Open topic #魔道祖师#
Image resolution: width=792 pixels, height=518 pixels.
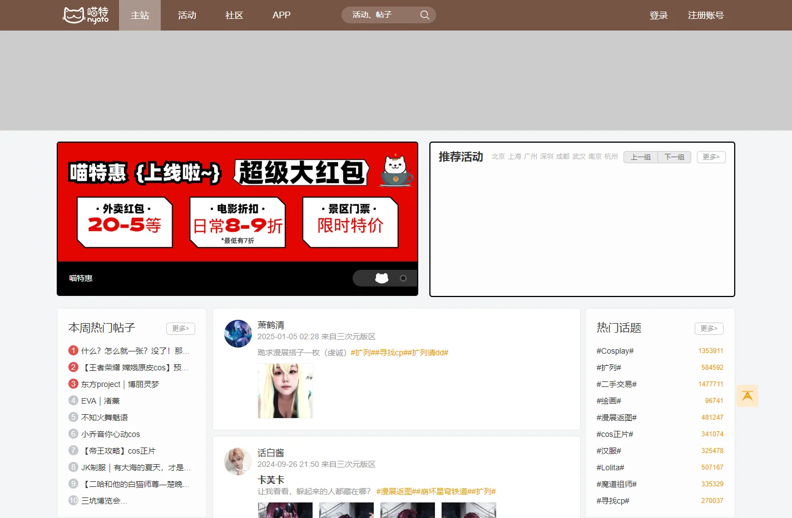click(x=616, y=484)
